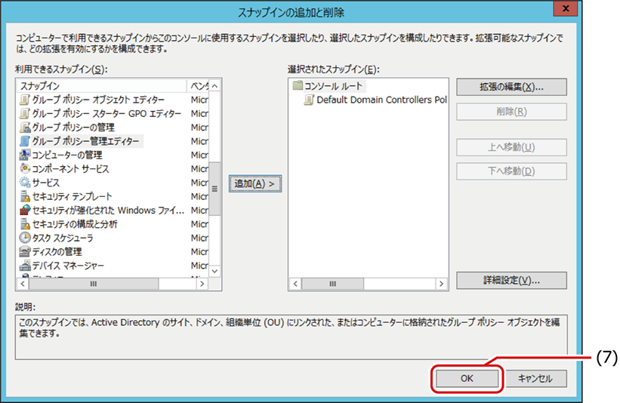Image resolution: width=620 pixels, height=403 pixels.
Task: Click the description text box
Action: click(x=291, y=337)
